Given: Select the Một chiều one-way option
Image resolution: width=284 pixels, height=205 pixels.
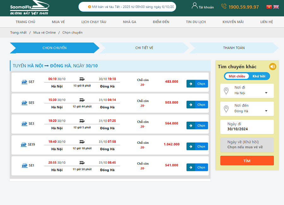Looking at the screenshot, I should click(x=237, y=76).
